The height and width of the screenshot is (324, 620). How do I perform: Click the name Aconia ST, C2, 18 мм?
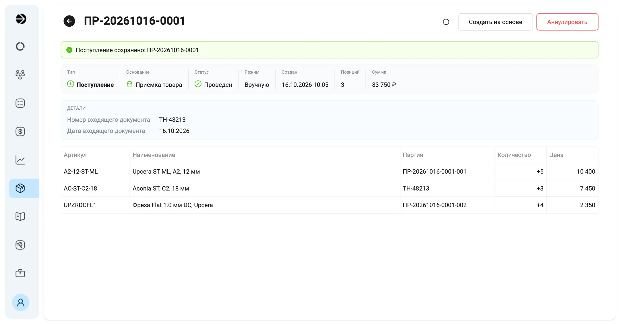161,188
